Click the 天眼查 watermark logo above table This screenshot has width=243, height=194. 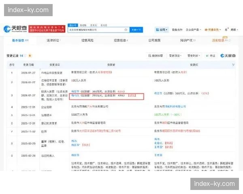228,55
